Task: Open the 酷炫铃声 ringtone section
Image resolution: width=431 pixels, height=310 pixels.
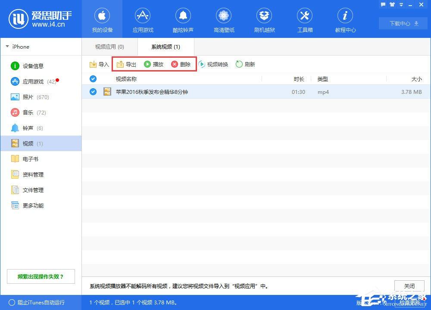Action: point(183,19)
